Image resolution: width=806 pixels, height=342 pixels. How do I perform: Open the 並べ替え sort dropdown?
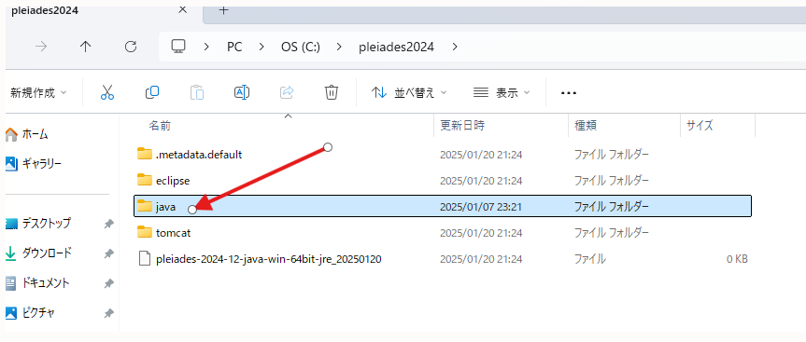click(x=409, y=93)
